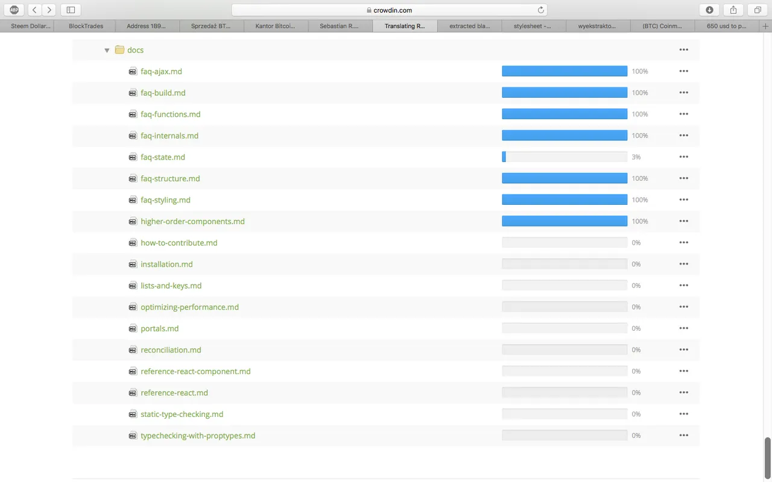This screenshot has width=772, height=482.
Task: Open options menu for faq-ajax.md row
Action: pos(683,71)
